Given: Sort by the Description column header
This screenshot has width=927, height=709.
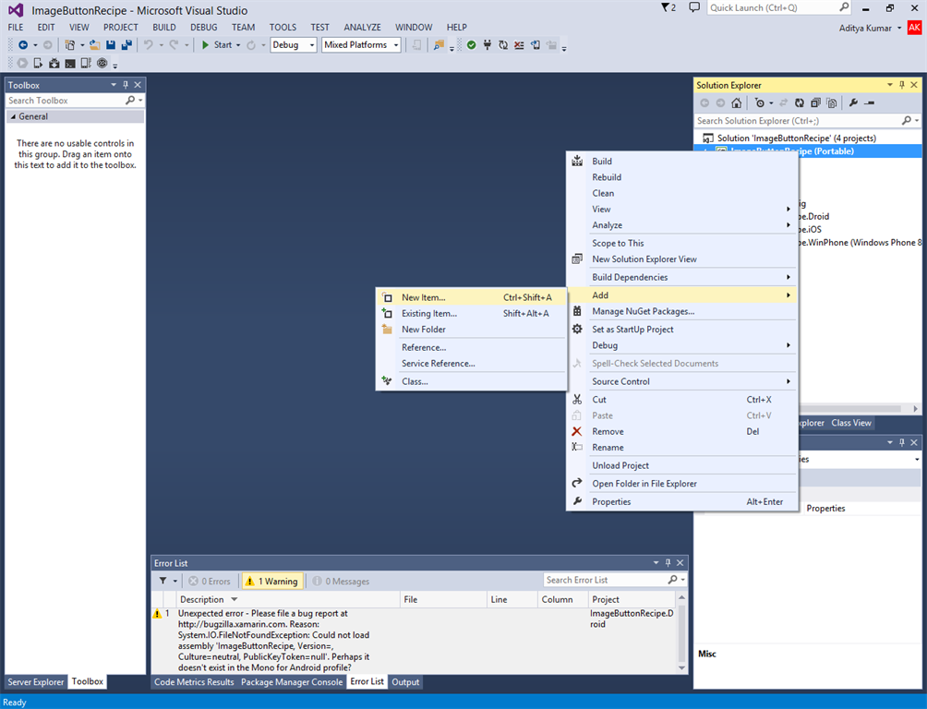Looking at the screenshot, I should [289, 599].
